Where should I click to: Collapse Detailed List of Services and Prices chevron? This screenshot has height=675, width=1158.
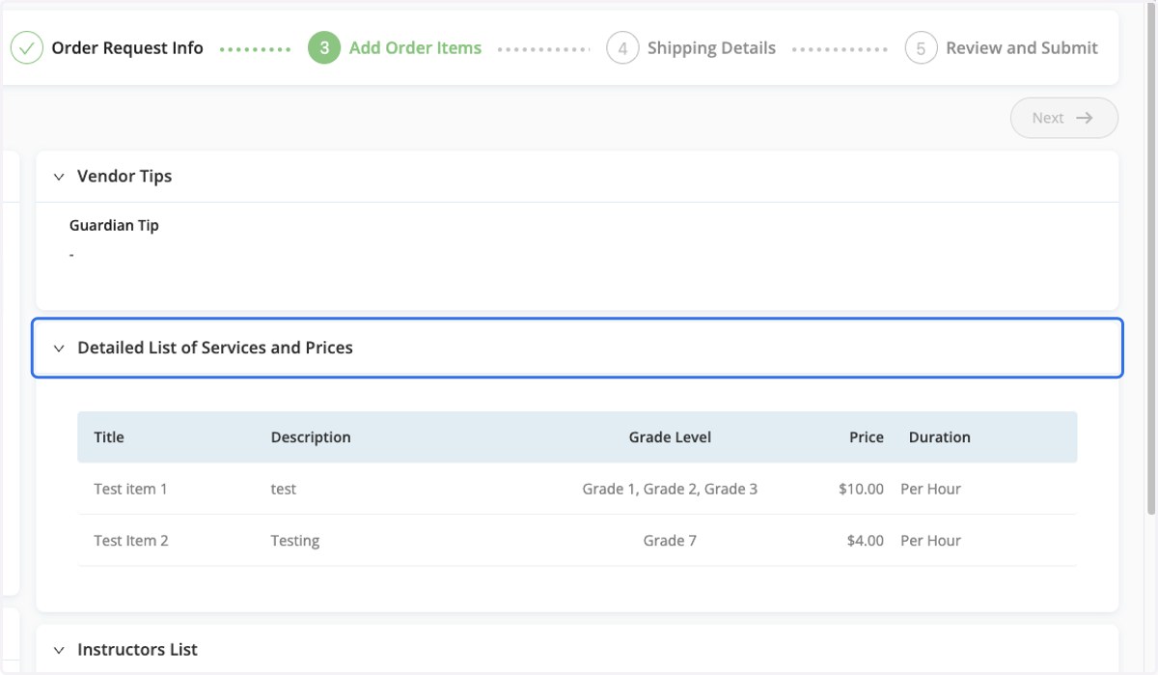[59, 348]
